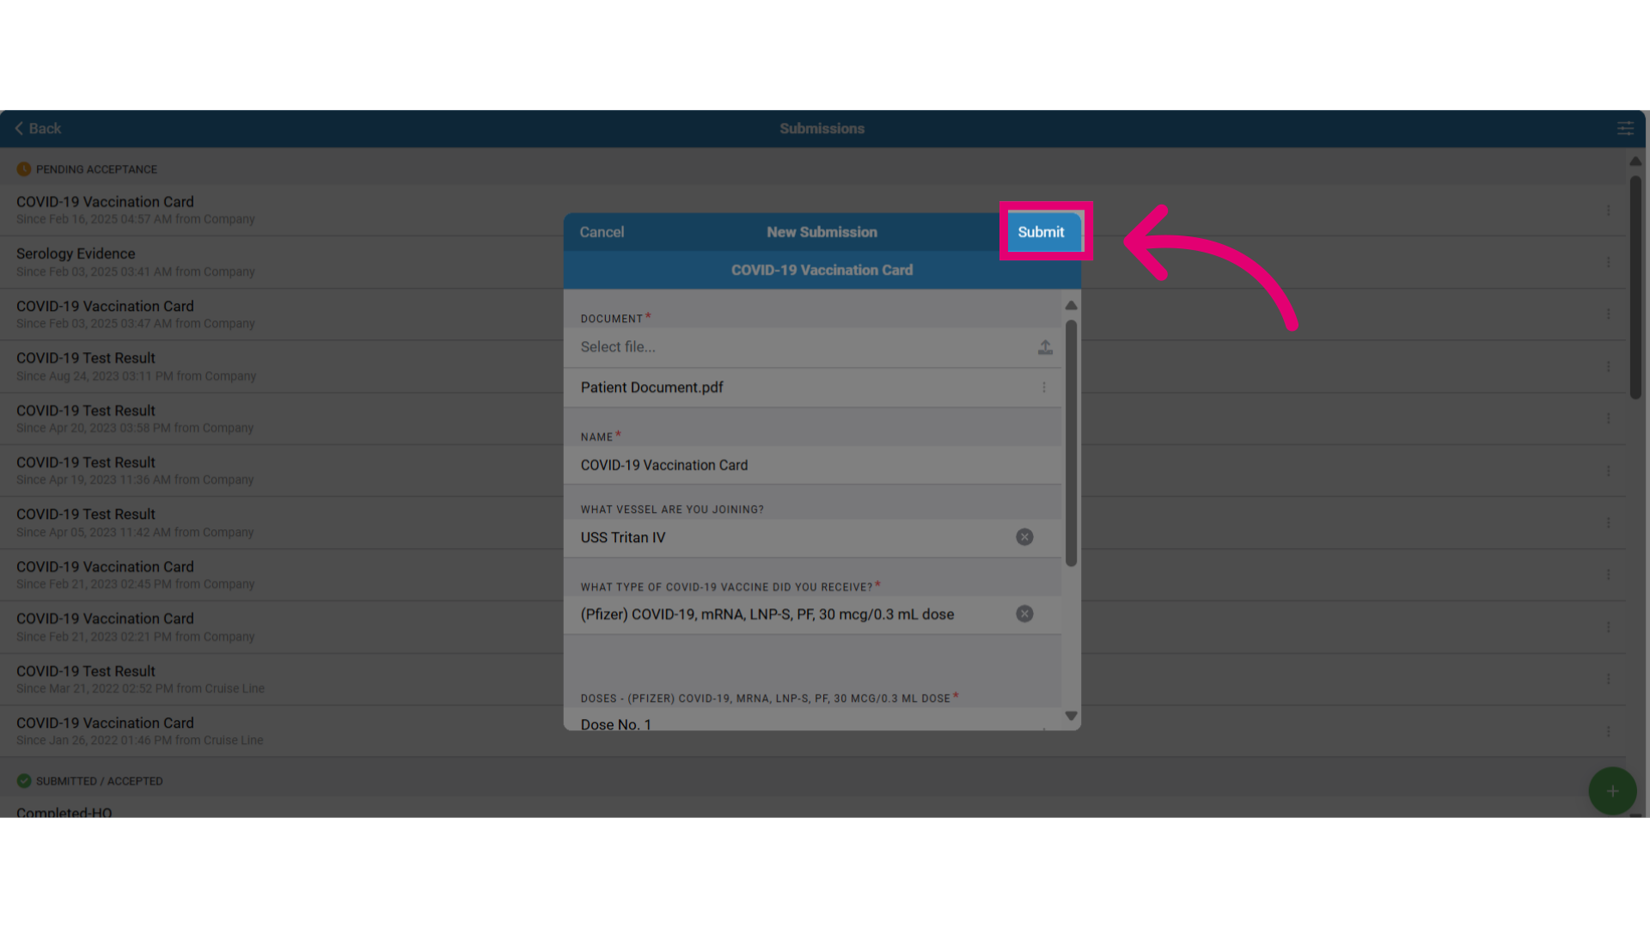Viewport: 1650px width, 928px height.
Task: Open the filter settings icon in header
Action: [x=1625, y=128]
